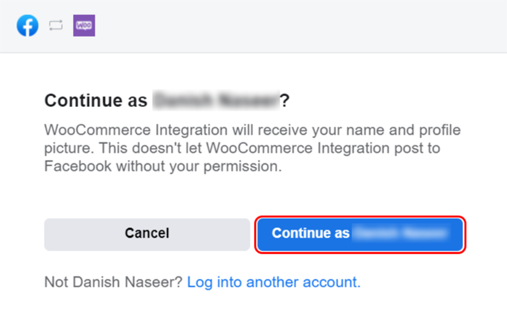Click the "Not Danish Naseer?" text
Image resolution: width=507 pixels, height=311 pixels.
[114, 282]
